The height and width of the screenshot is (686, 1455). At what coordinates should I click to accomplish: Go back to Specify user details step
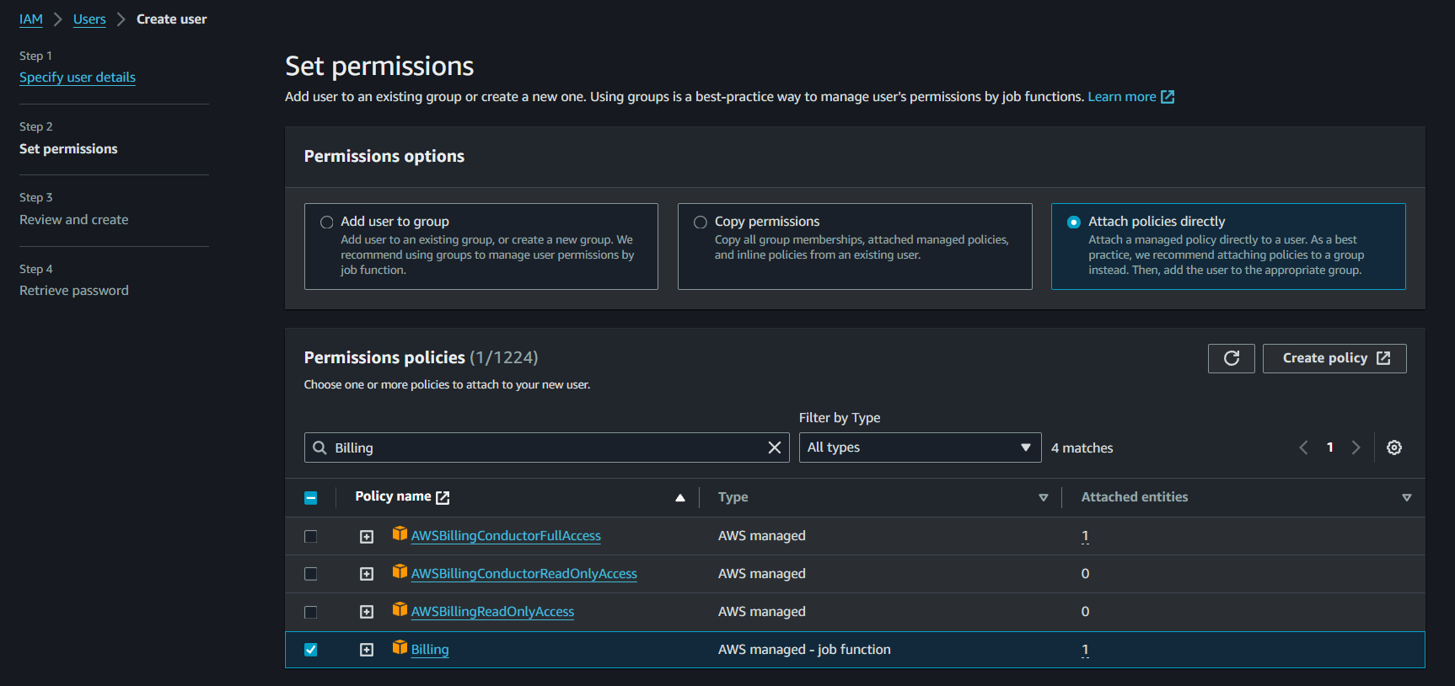pos(78,78)
